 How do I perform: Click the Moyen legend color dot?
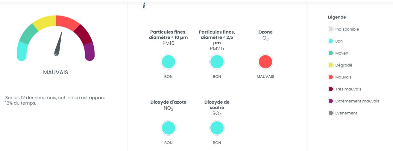pyautogui.click(x=331, y=53)
